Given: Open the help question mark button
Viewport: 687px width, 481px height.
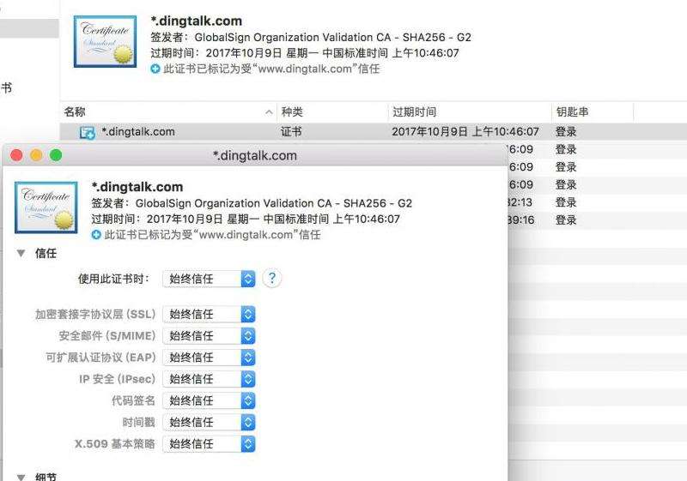Looking at the screenshot, I should (x=271, y=278).
